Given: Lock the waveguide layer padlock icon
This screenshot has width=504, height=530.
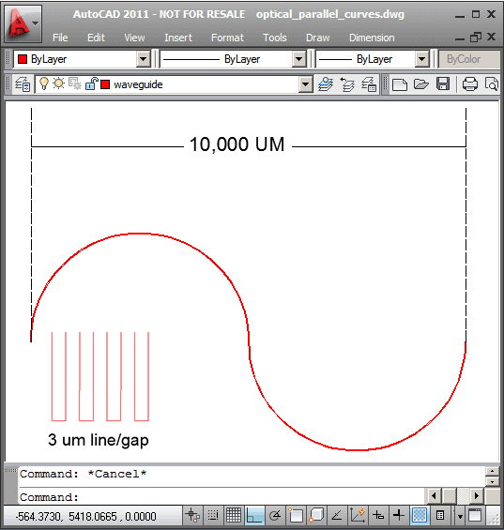Looking at the screenshot, I should (91, 83).
